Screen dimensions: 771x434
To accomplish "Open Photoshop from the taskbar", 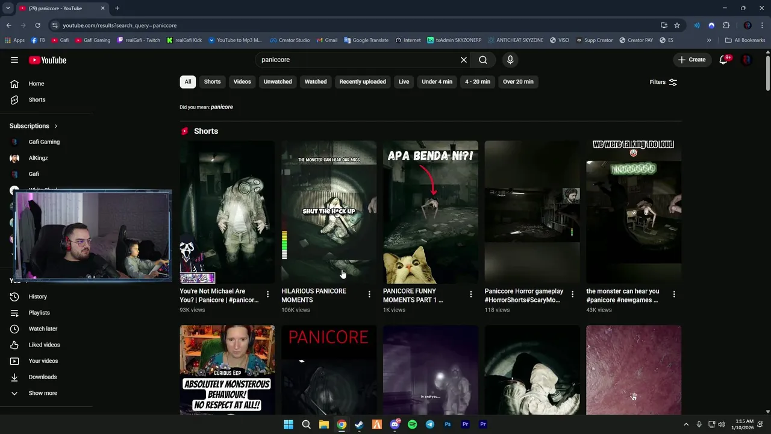I will tap(448, 424).
